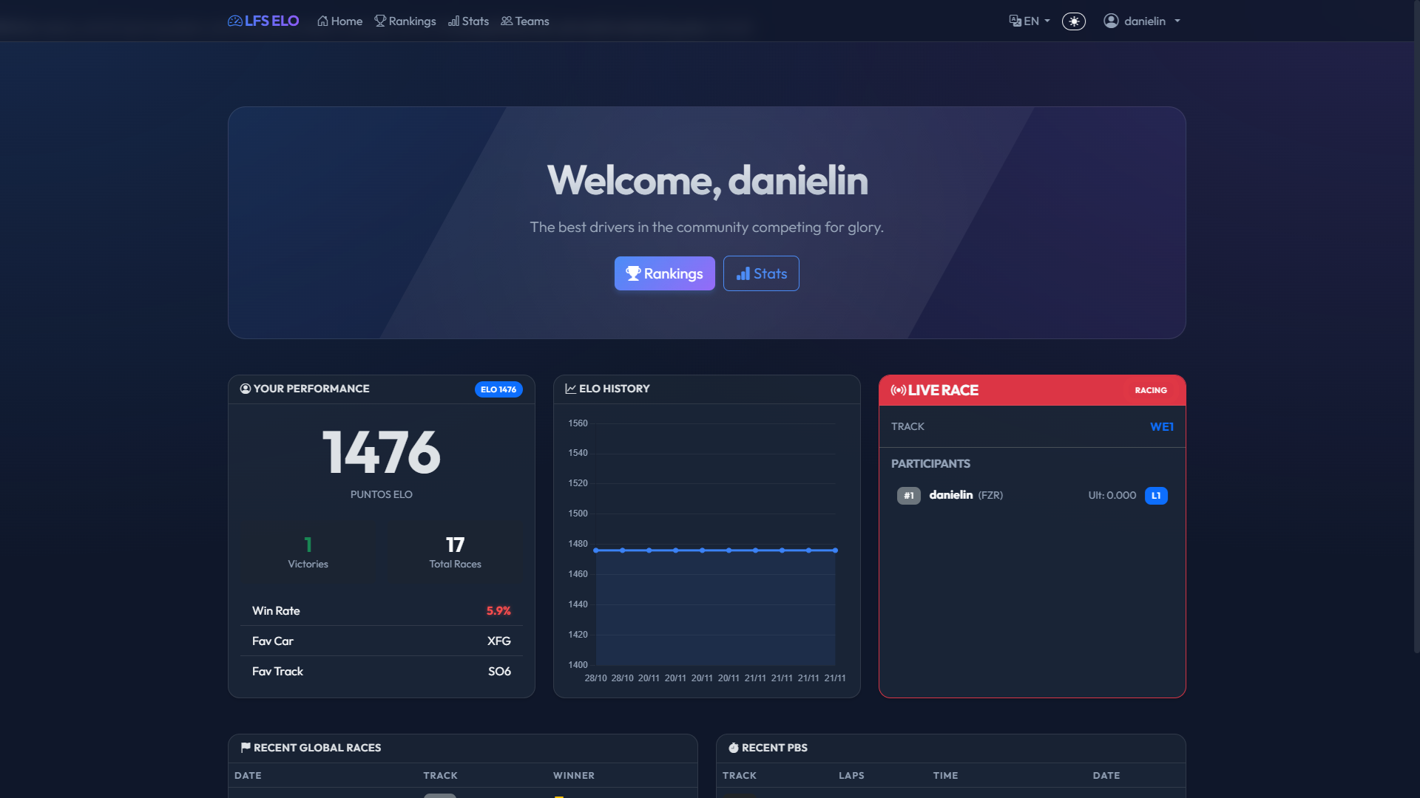Click the Home house icon
The width and height of the screenshot is (1420, 798).
322,21
